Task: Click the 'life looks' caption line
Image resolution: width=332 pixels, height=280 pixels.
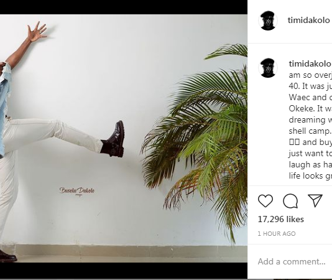Action: point(310,175)
